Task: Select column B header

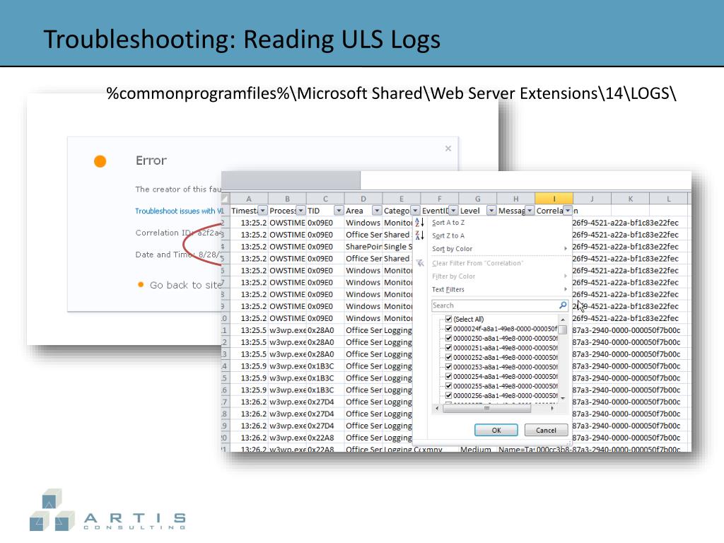Action: click(x=287, y=199)
